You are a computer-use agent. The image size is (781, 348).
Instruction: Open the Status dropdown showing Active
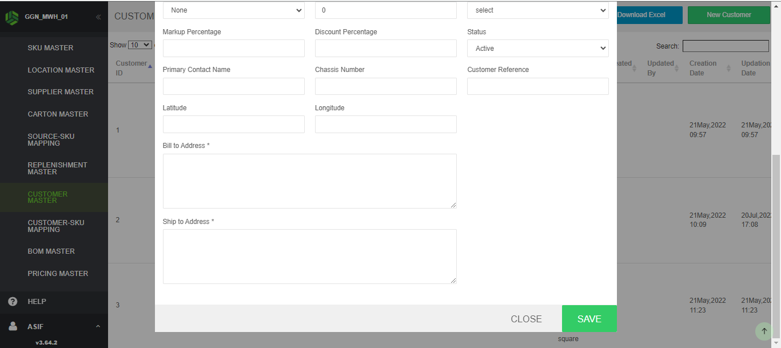537,49
